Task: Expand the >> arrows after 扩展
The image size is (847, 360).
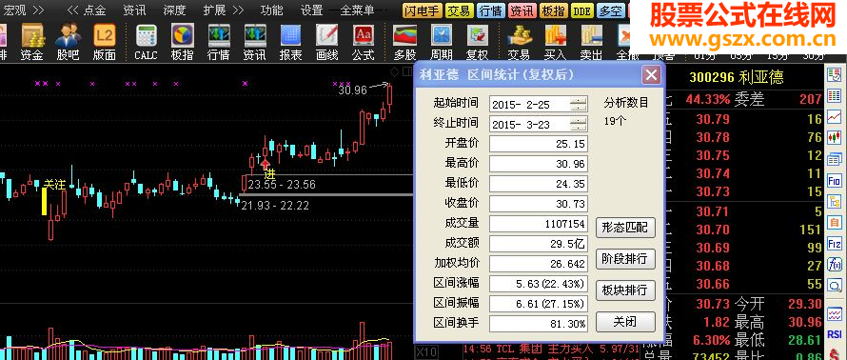Action: (238, 10)
